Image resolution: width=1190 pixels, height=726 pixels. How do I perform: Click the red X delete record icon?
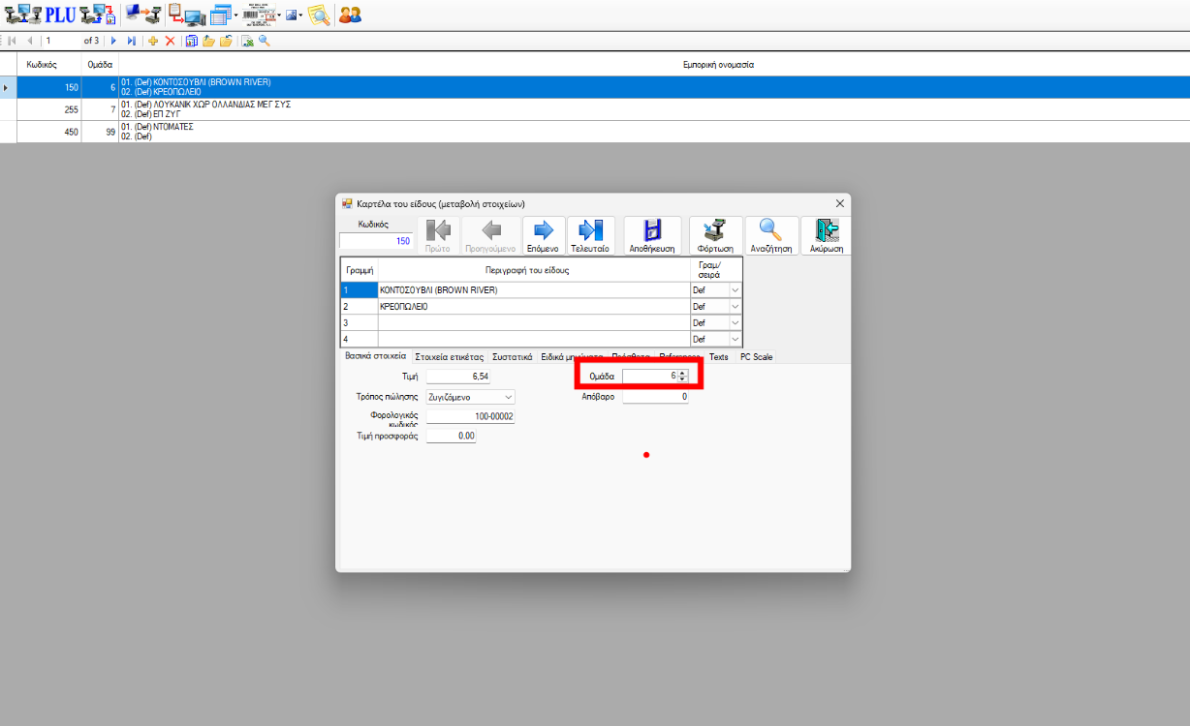coord(170,41)
